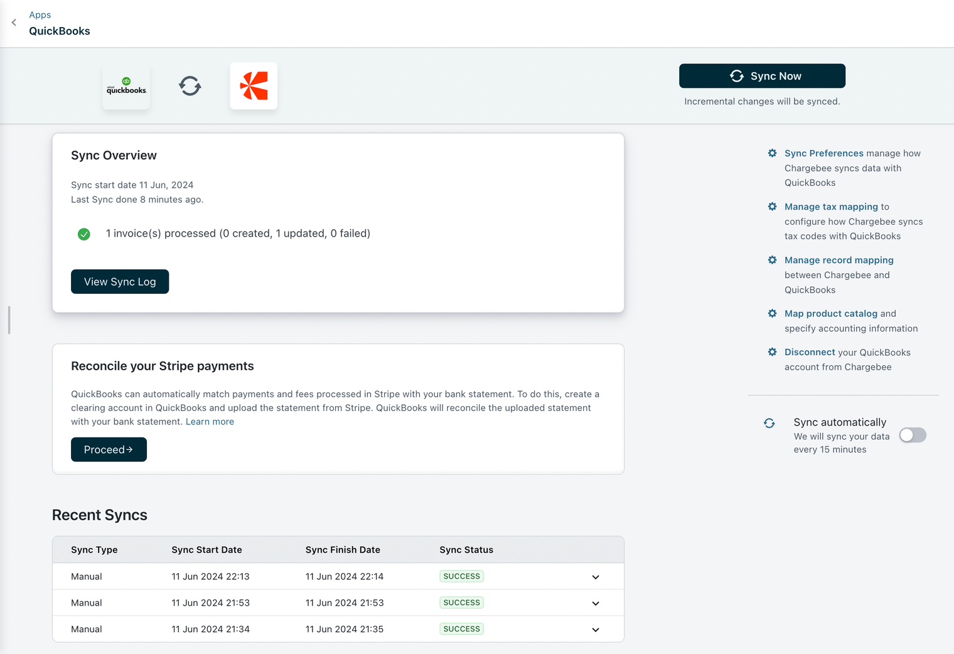954x654 pixels.
Task: Click the Chargebee orange logo tile
Action: coord(254,86)
